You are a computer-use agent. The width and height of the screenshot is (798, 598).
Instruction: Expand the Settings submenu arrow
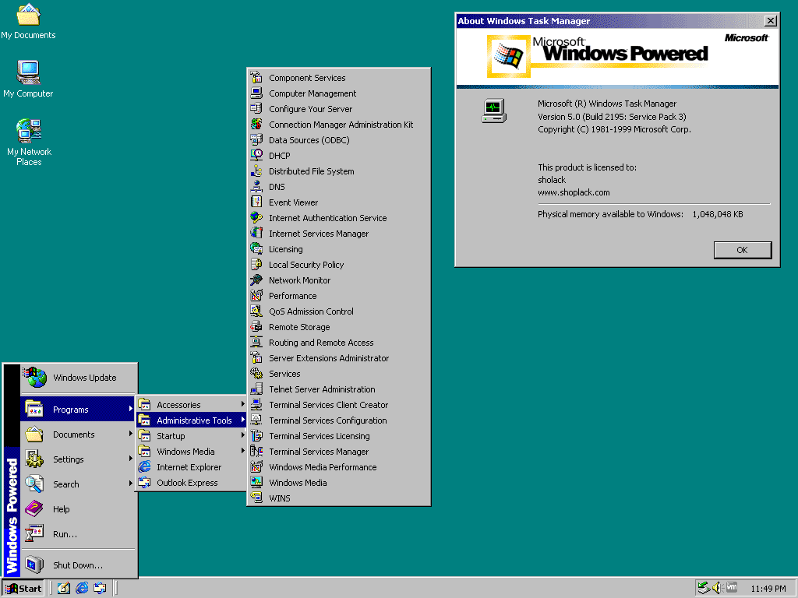pyautogui.click(x=131, y=459)
